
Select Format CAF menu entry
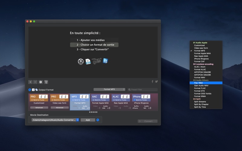coord(206,62)
